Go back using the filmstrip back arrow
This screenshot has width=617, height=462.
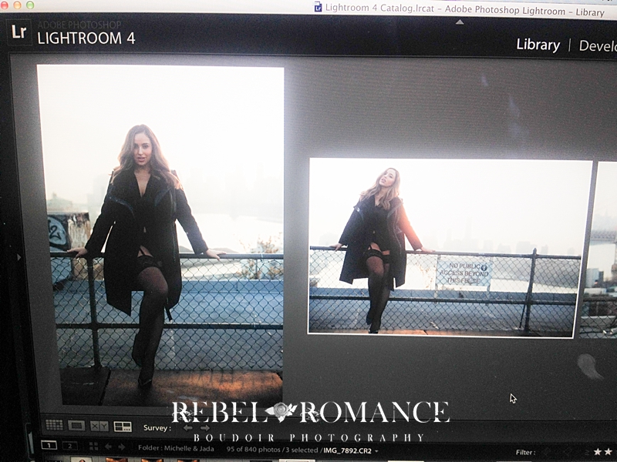tap(109, 447)
